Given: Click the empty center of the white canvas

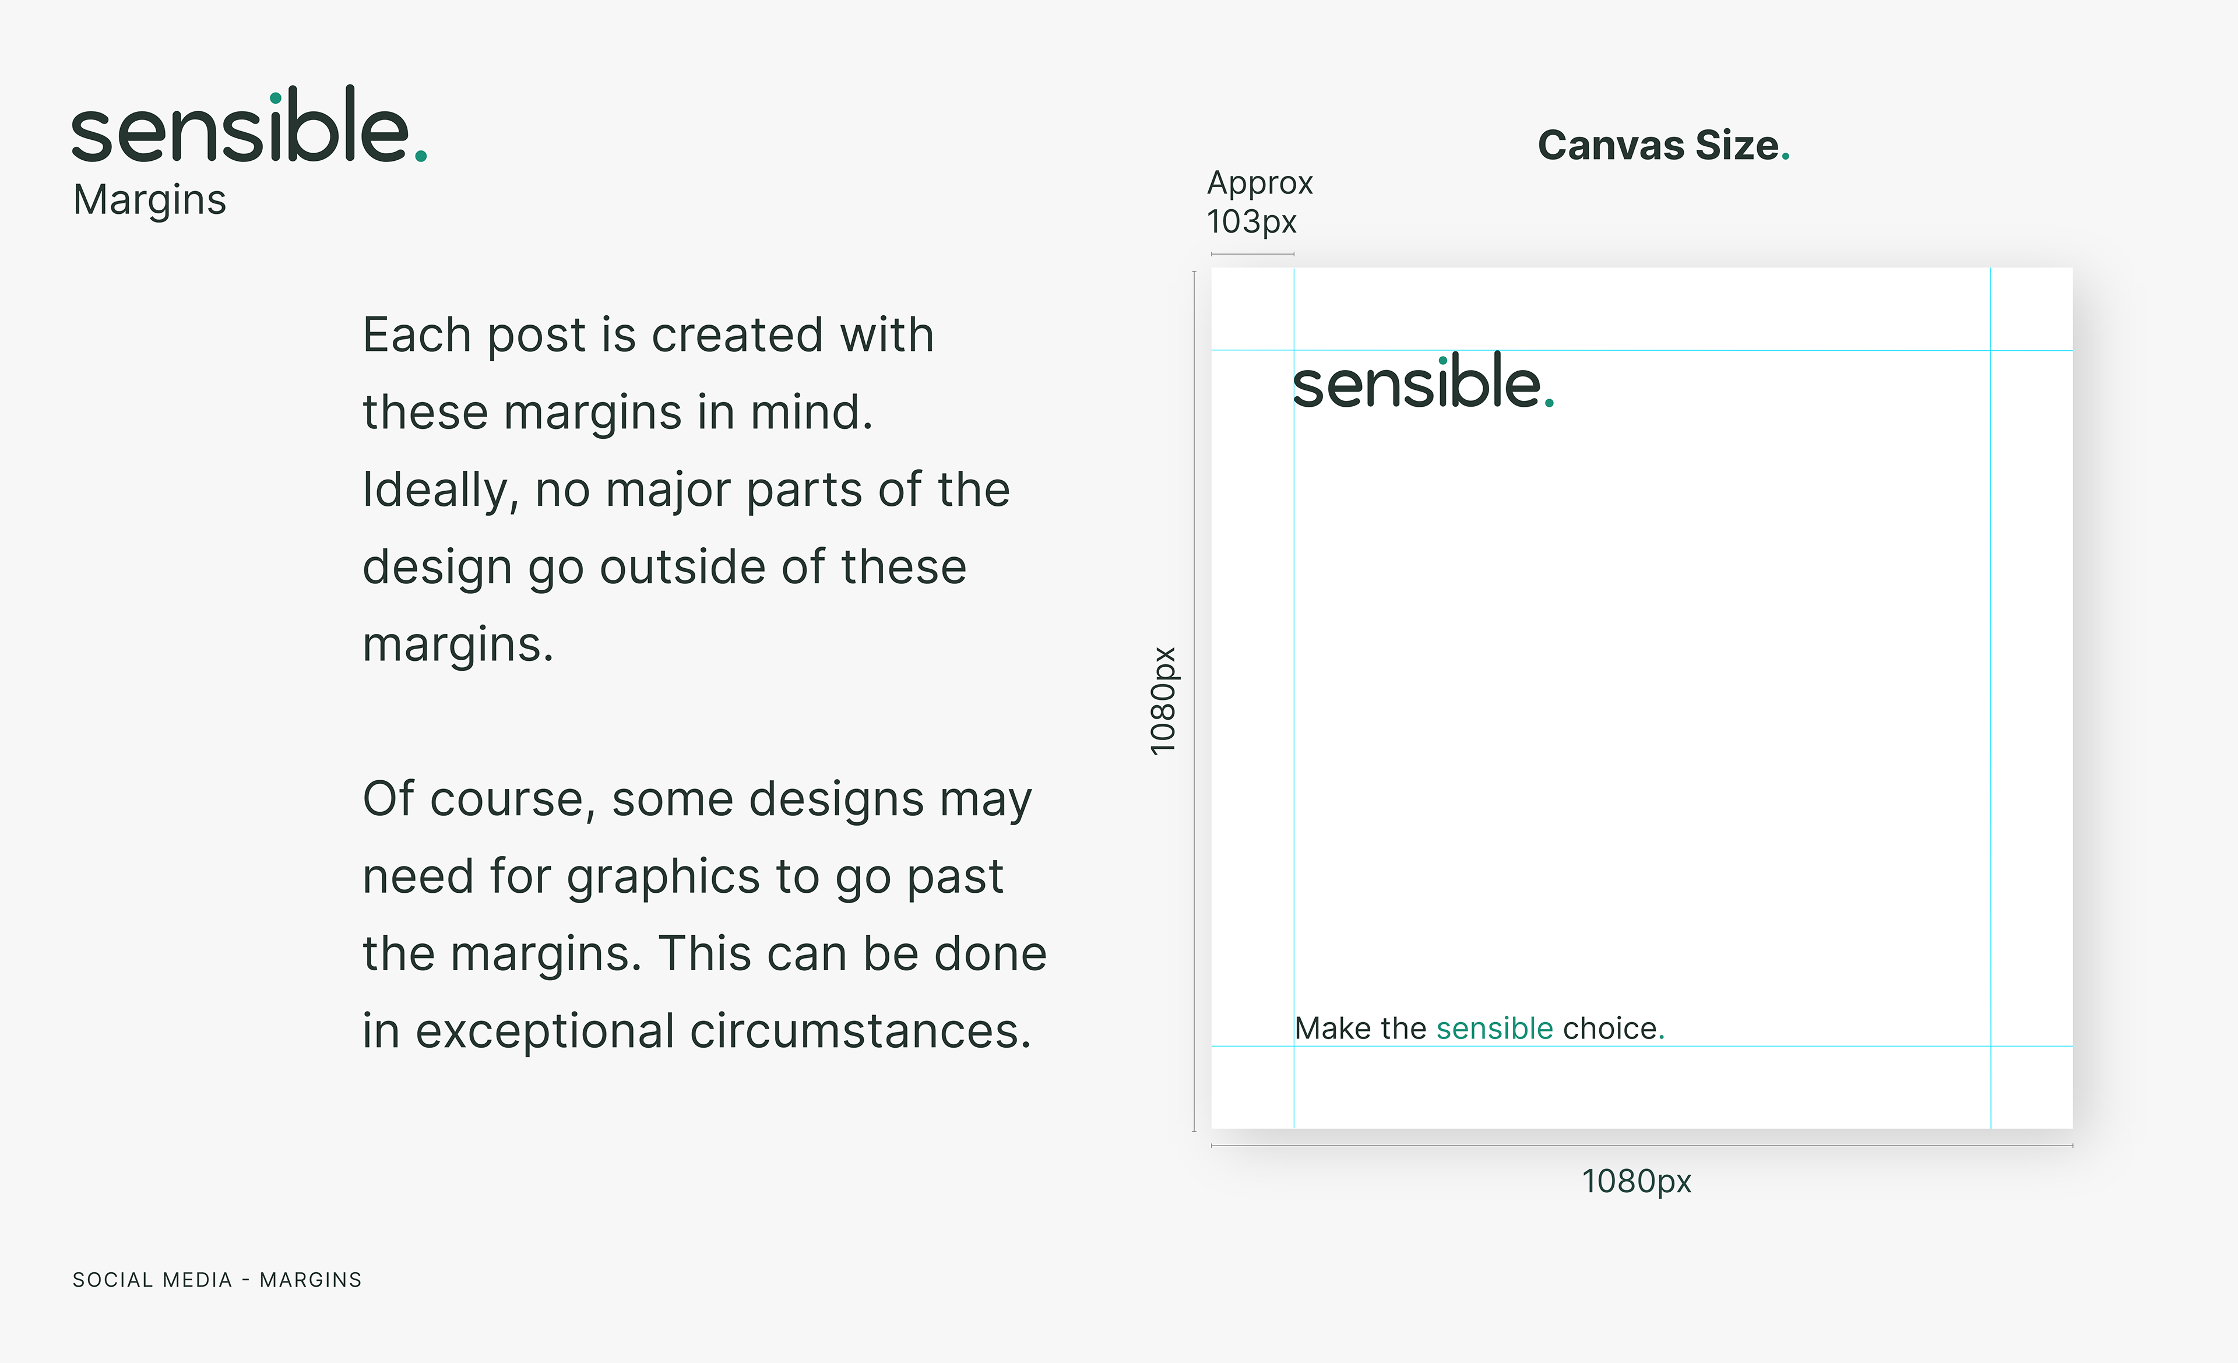Looking at the screenshot, I should tap(1642, 698).
